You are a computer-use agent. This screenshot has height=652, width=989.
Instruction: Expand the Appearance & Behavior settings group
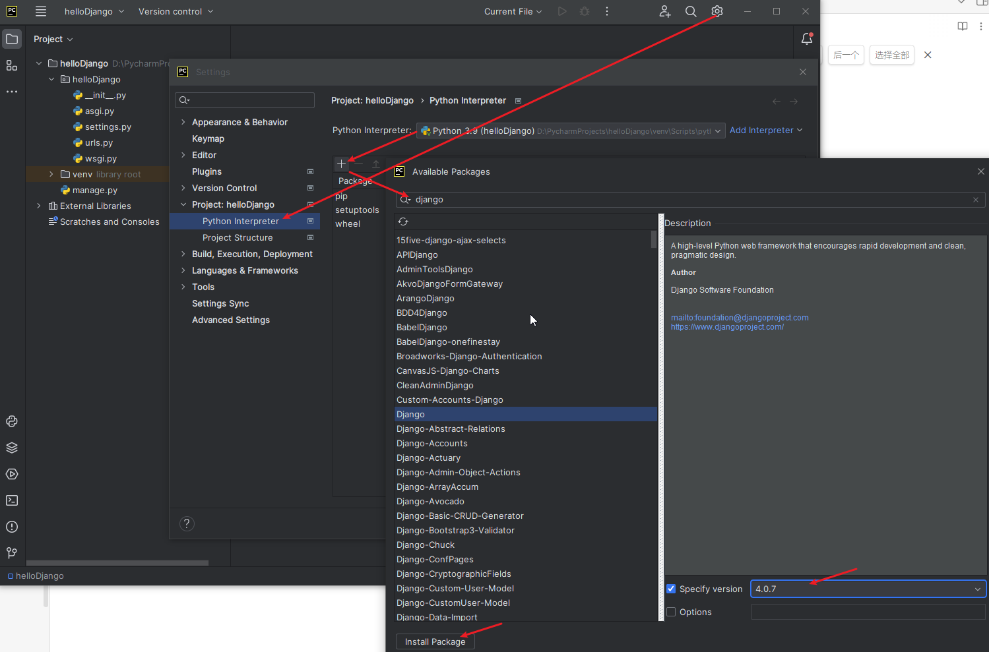pos(183,122)
